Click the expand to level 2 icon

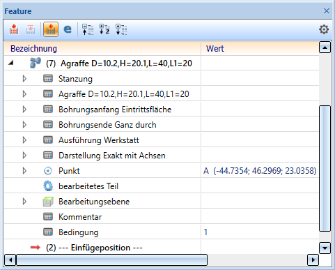[104, 29]
